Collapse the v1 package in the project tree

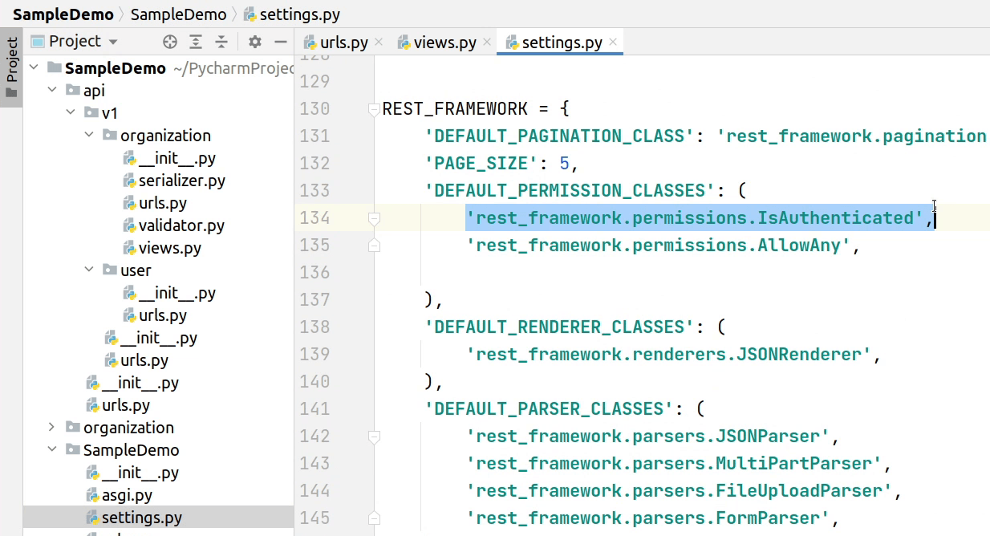tap(71, 113)
